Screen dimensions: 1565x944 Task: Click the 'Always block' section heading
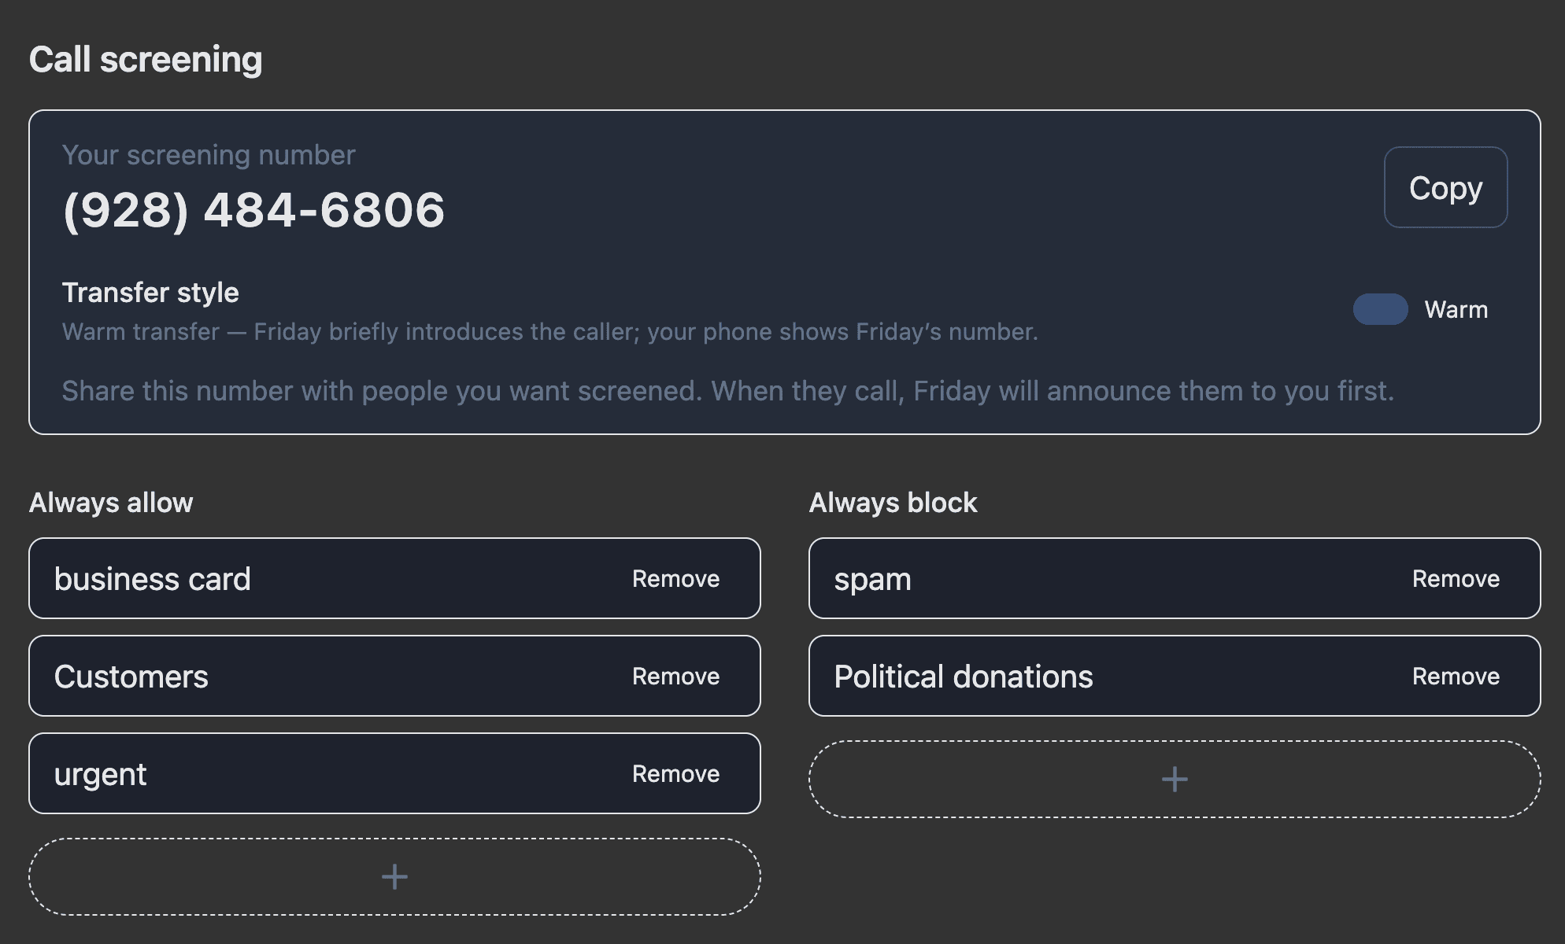[x=893, y=502]
